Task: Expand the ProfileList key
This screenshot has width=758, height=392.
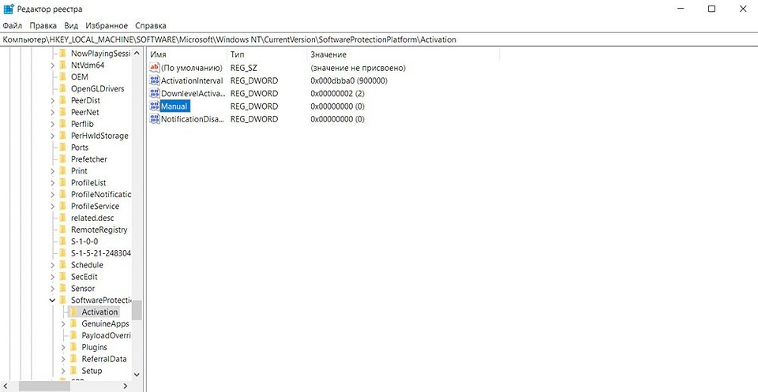Action: 52,182
